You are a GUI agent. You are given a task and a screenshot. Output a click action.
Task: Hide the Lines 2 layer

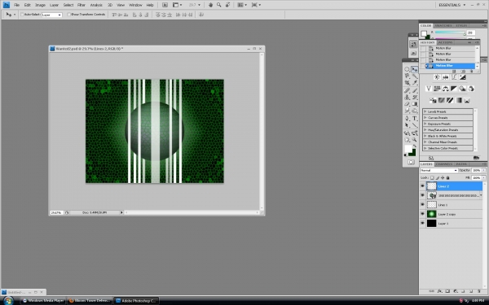click(422, 186)
